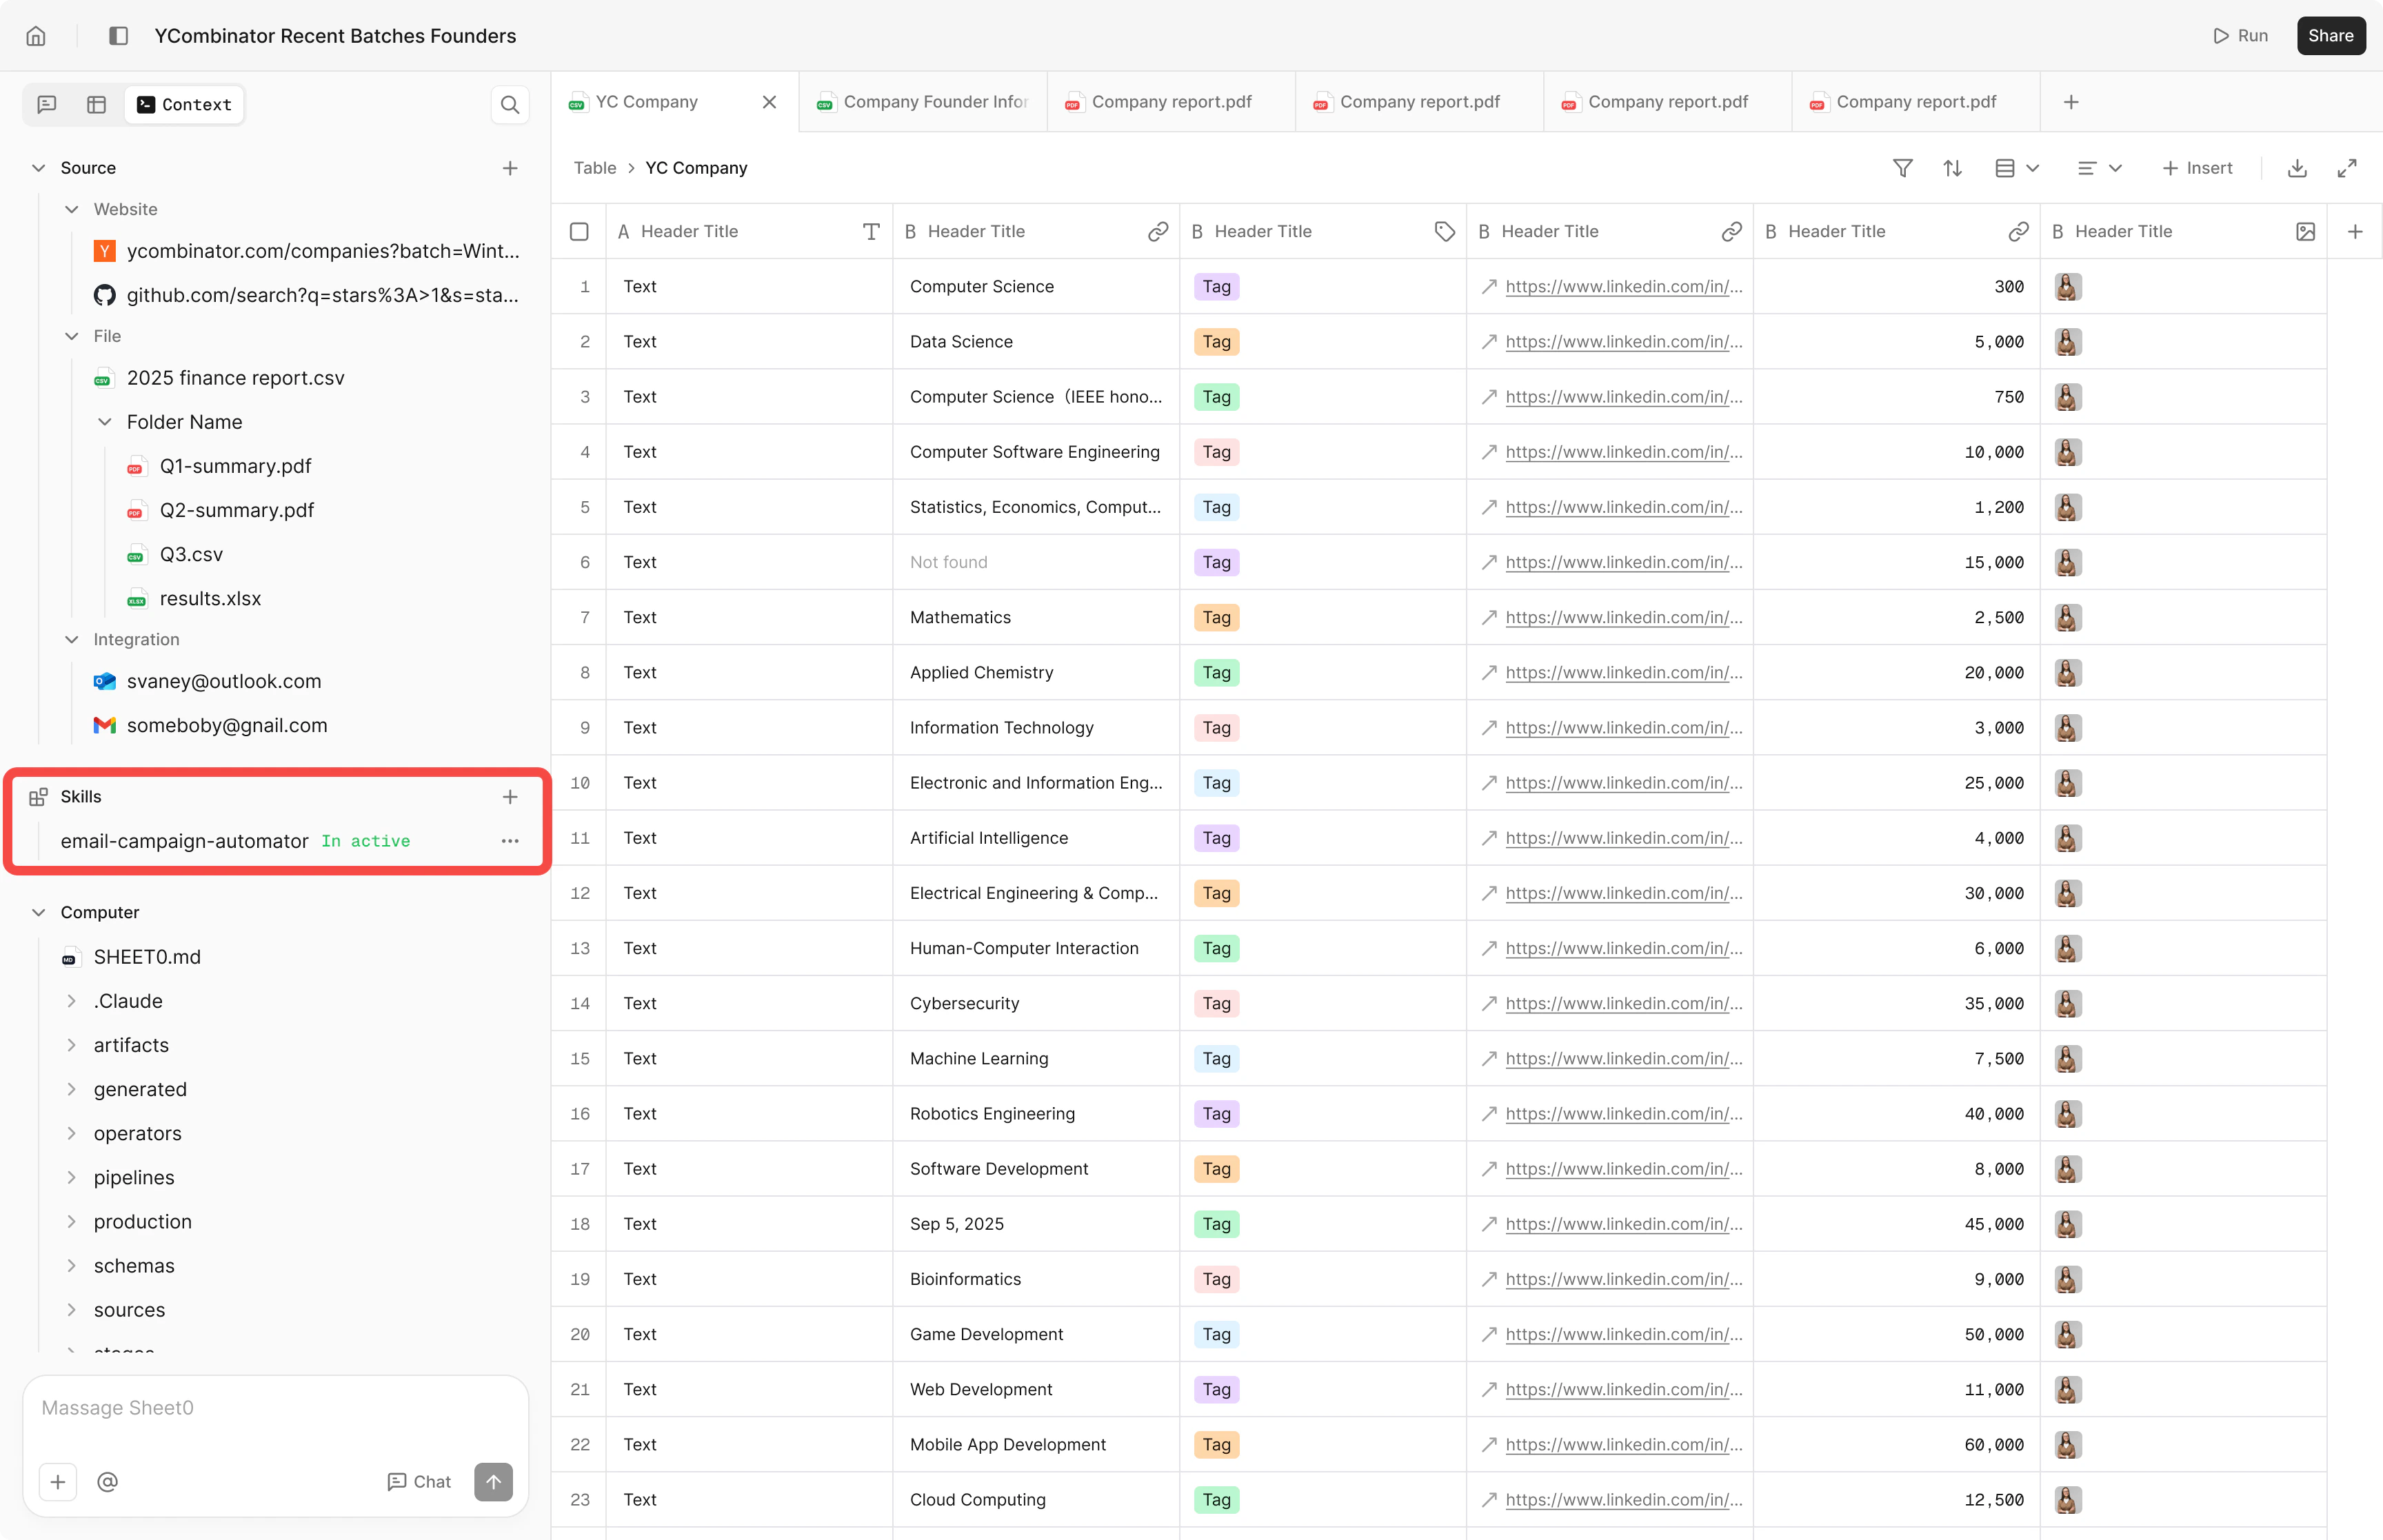2383x1540 pixels.
Task: Open search in the left sidebar
Action: [509, 105]
